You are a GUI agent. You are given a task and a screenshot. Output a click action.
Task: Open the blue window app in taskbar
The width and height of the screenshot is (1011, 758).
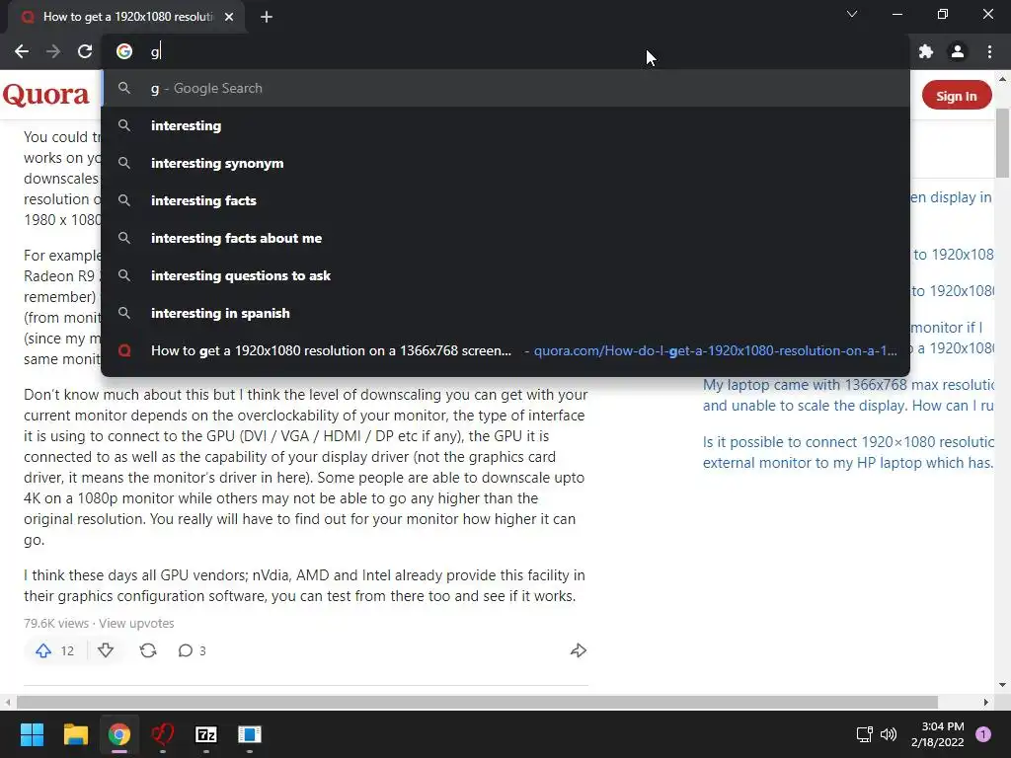point(250,734)
